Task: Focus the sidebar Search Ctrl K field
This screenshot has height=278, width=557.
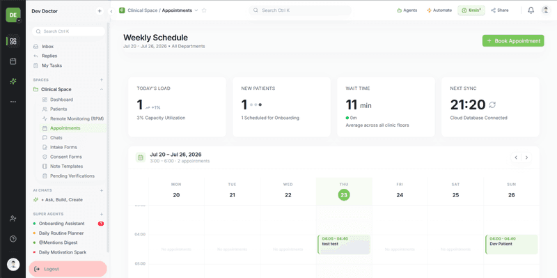Action: point(68,31)
